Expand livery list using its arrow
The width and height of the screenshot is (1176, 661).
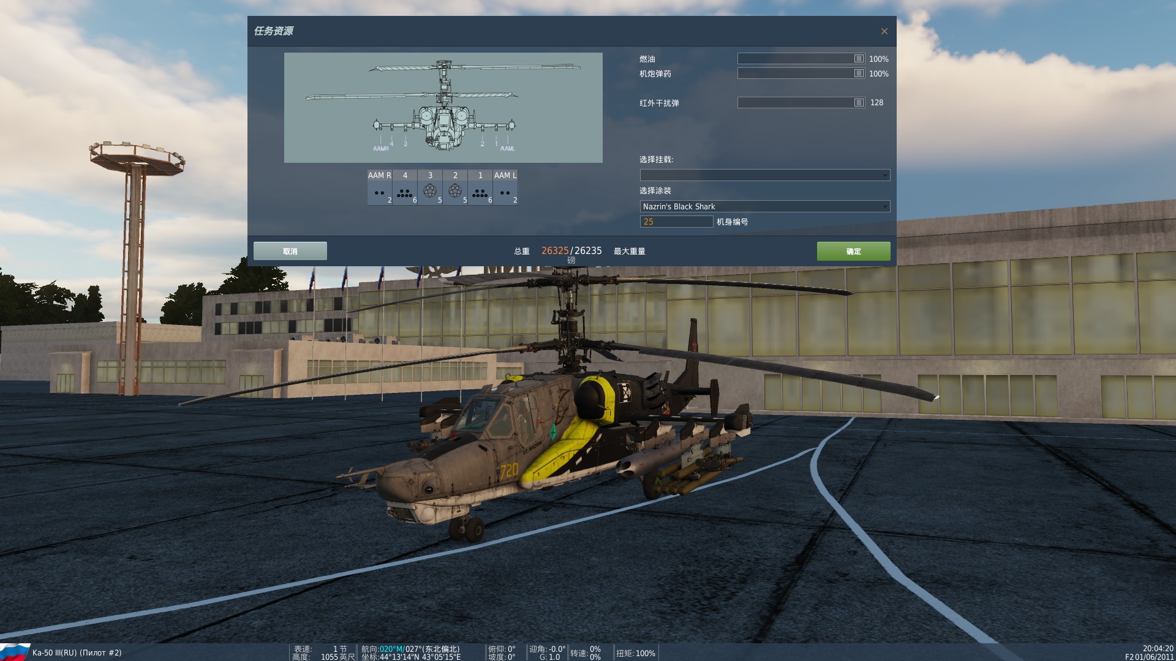pos(885,207)
